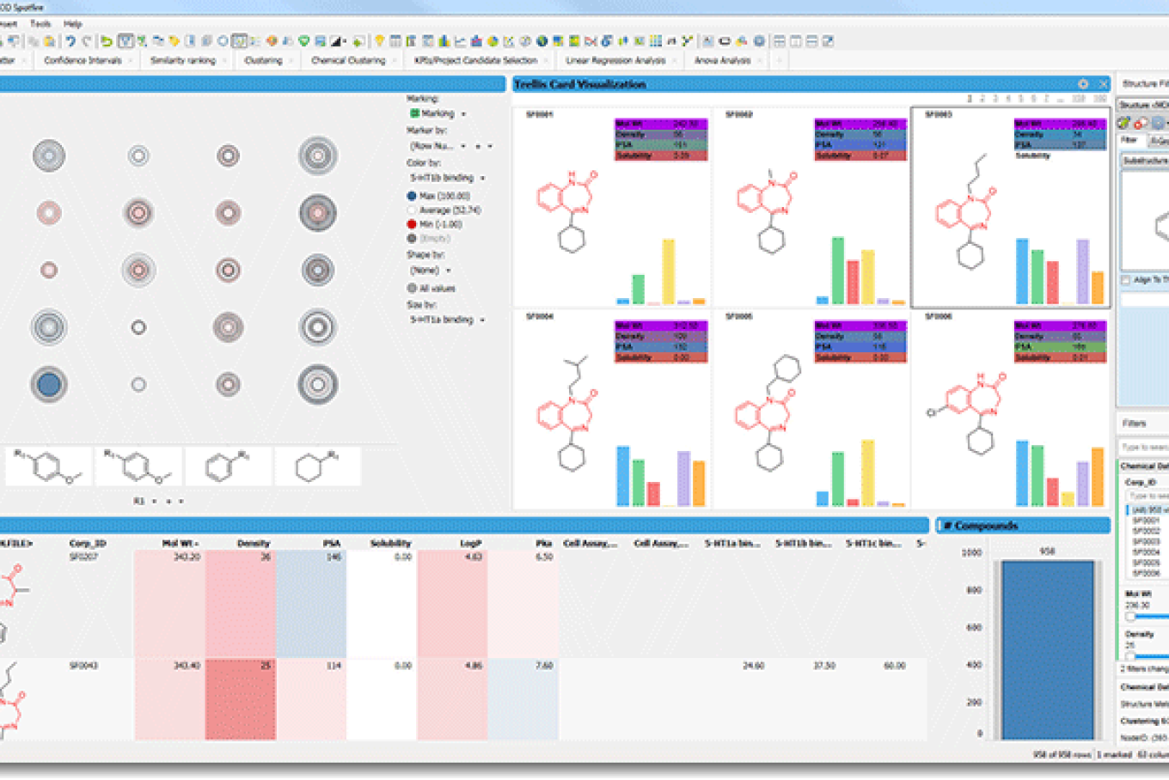The width and height of the screenshot is (1169, 780).
Task: Click the yellow tag icon in the toolbar
Action: (x=174, y=41)
